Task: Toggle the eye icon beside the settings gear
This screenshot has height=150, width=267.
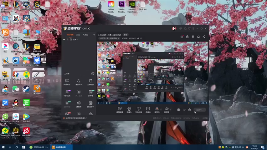Action: click(x=184, y=110)
